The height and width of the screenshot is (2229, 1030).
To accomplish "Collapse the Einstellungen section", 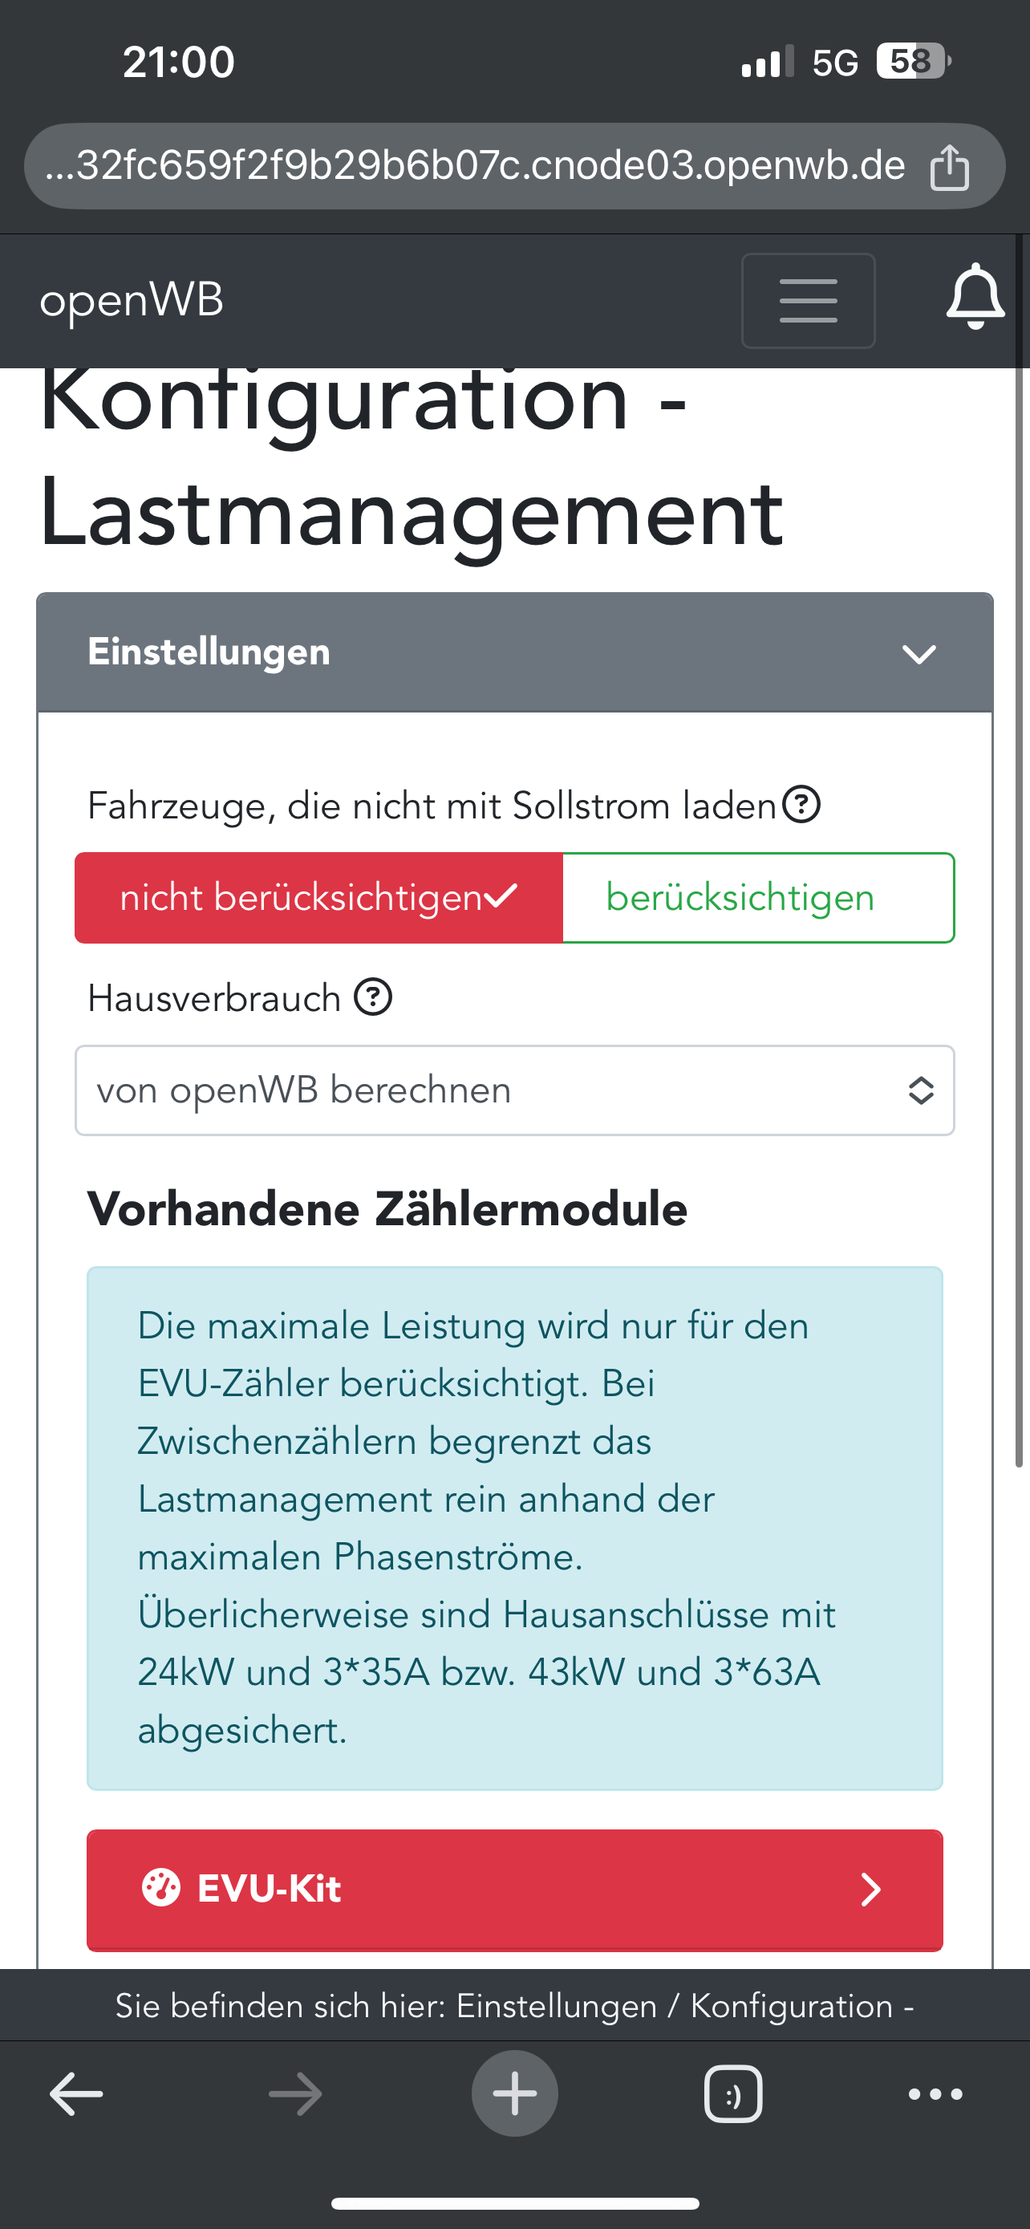I will coord(918,653).
